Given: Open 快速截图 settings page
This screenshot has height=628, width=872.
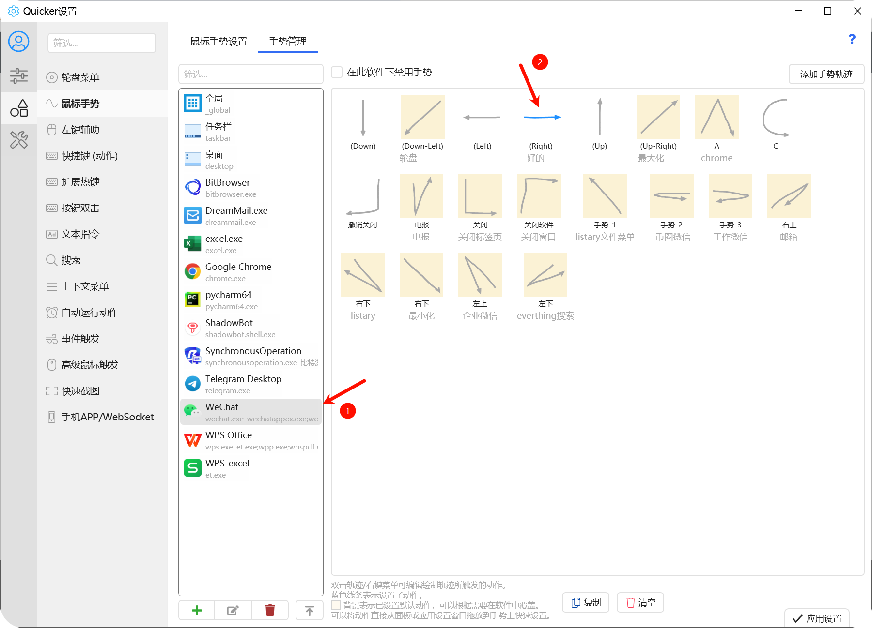Looking at the screenshot, I should point(102,391).
